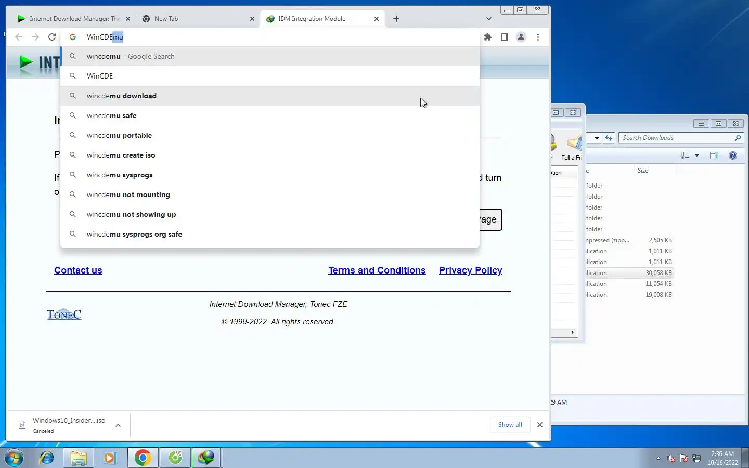Close the New Tab tab

point(252,19)
